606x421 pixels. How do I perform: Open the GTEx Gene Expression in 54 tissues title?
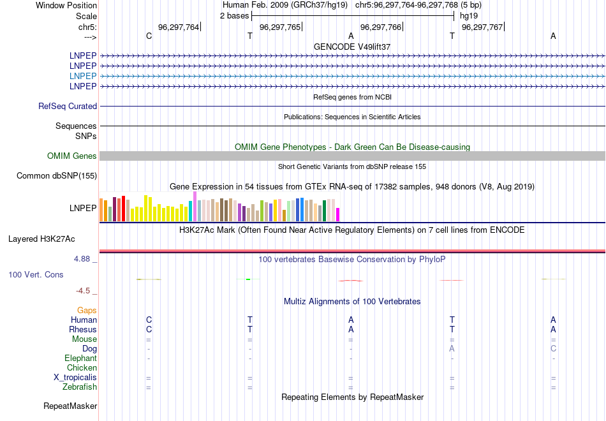point(352,187)
